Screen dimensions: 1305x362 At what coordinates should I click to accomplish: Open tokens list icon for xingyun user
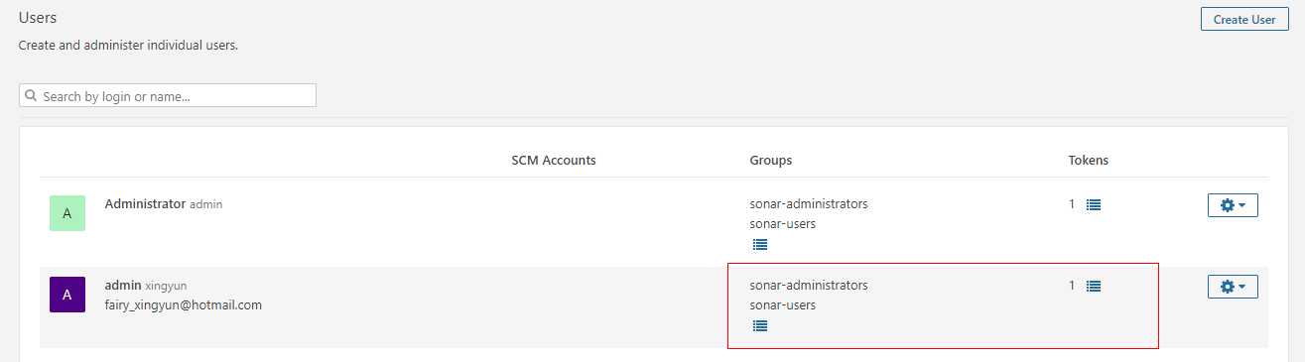pos(1094,286)
